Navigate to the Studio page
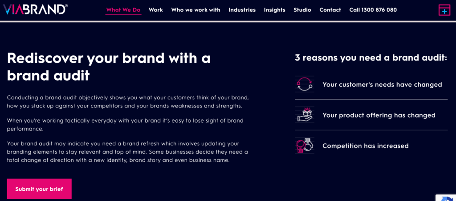This screenshot has height=201, width=456. click(302, 10)
